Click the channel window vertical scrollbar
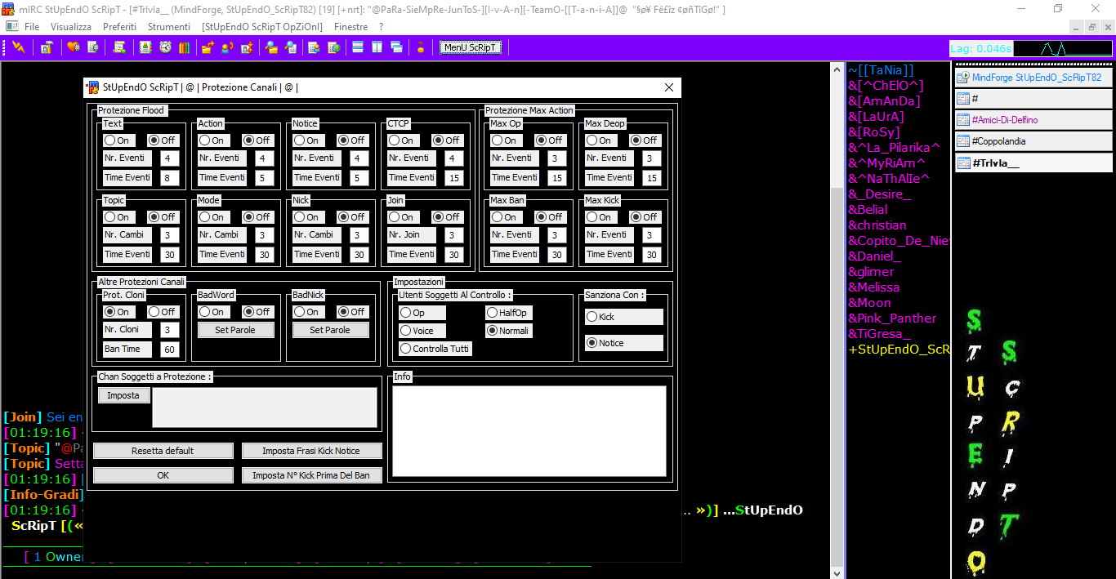Image resolution: width=1116 pixels, height=579 pixels. coord(837,318)
